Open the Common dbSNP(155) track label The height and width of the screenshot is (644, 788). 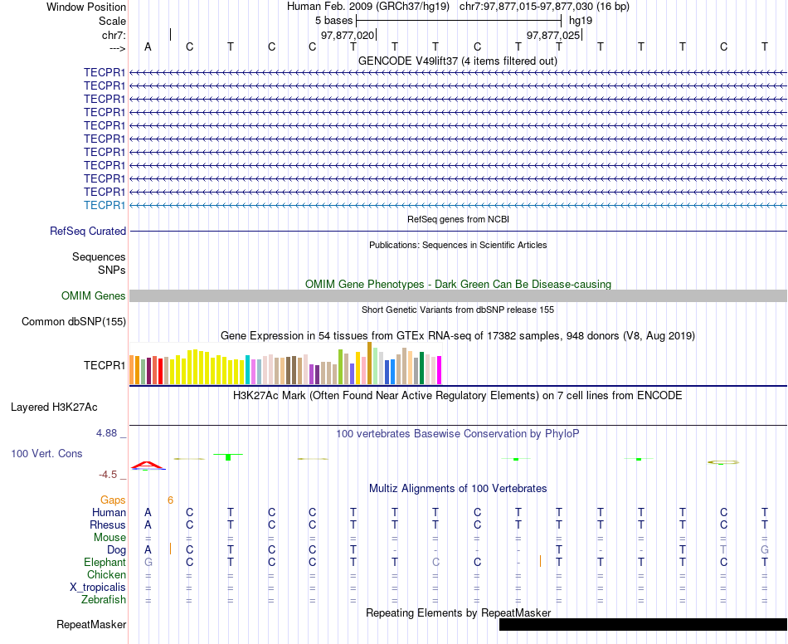click(x=74, y=321)
